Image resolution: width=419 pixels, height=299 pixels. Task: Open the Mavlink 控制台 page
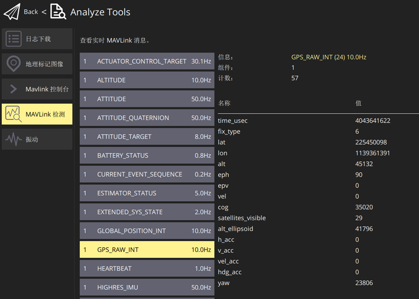46,89
